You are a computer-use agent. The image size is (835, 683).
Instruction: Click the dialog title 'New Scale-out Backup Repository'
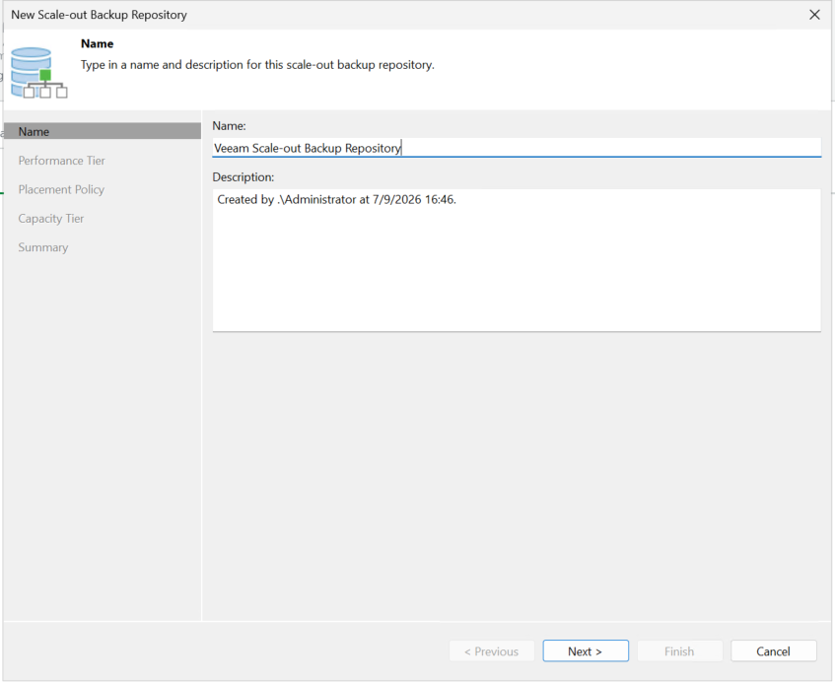[99, 15]
